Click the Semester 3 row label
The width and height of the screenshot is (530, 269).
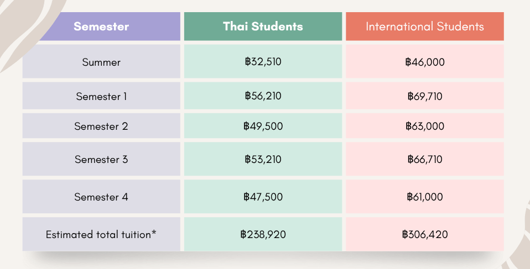101,160
